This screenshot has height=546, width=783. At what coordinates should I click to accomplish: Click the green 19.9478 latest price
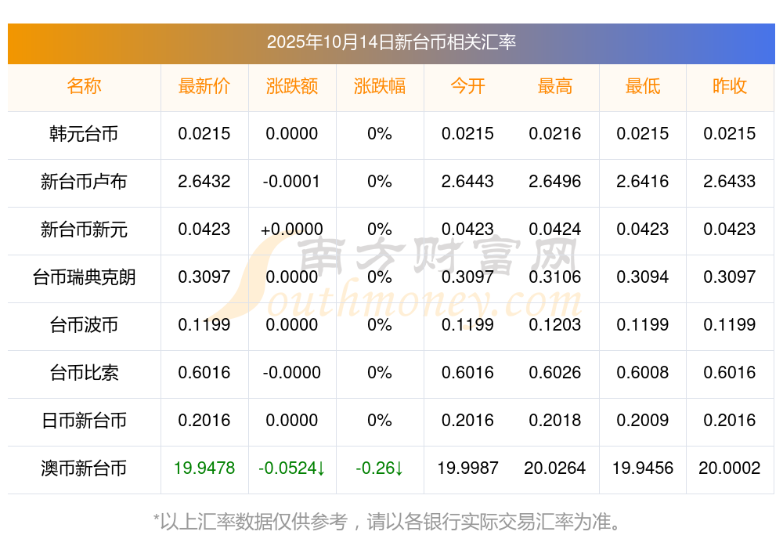pos(204,468)
